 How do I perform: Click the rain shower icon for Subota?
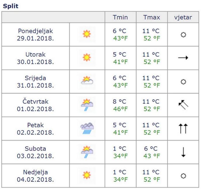click(x=87, y=152)
